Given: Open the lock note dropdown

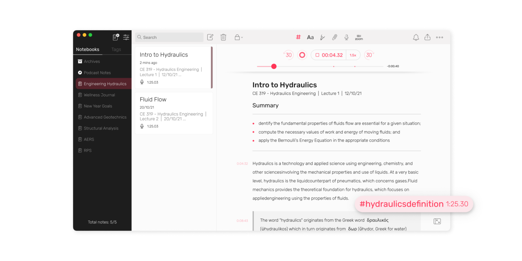Looking at the screenshot, I should coord(239,37).
